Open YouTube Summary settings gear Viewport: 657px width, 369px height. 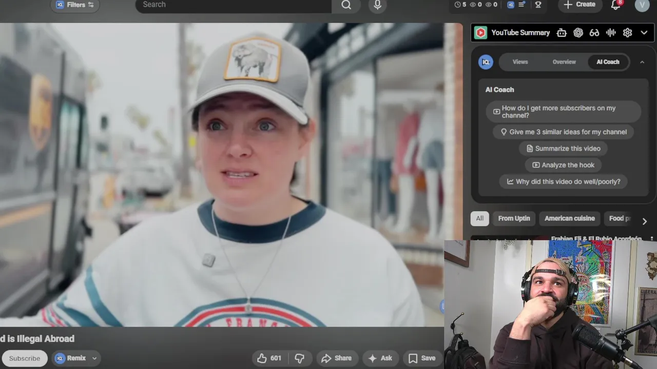[627, 33]
